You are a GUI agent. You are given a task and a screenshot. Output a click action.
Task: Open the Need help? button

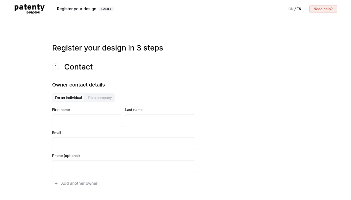[323, 9]
